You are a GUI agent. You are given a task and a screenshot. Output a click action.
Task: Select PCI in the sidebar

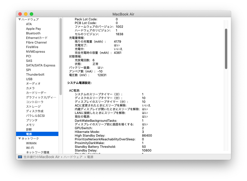(x=29, y=56)
